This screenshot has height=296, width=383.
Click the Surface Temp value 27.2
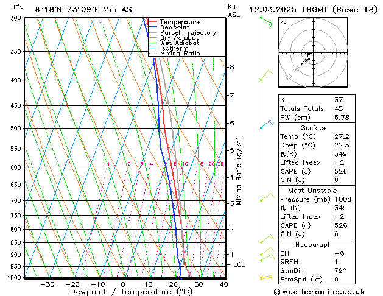pyautogui.click(x=342, y=136)
